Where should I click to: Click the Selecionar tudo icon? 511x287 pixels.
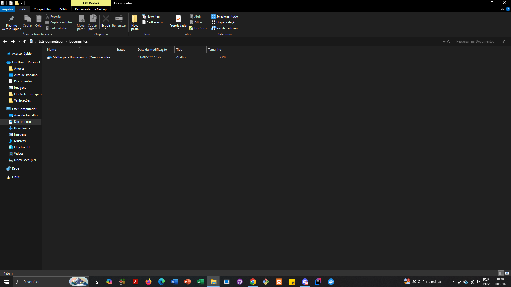click(x=213, y=16)
